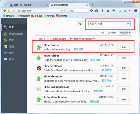Open the 最佳匹配 sort dropdown

[x=125, y=33]
